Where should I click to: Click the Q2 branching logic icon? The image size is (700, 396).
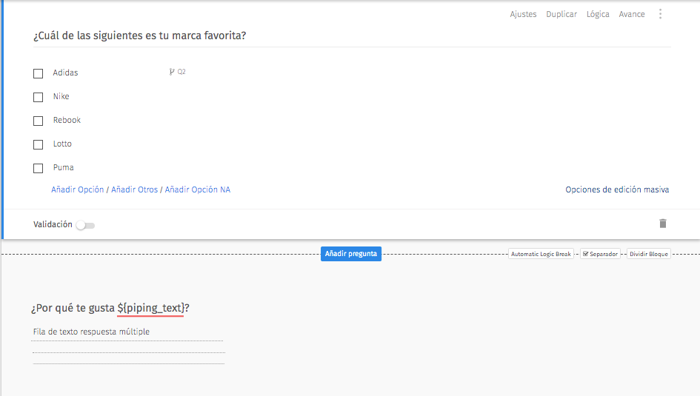(173, 72)
